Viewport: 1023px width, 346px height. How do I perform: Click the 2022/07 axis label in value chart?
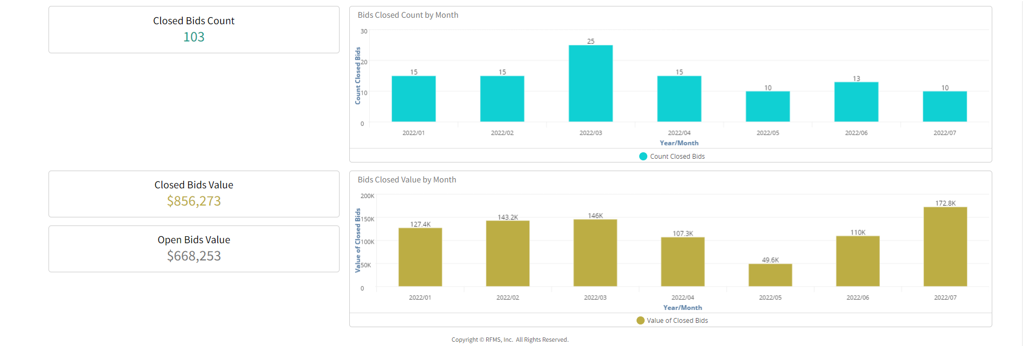click(945, 298)
